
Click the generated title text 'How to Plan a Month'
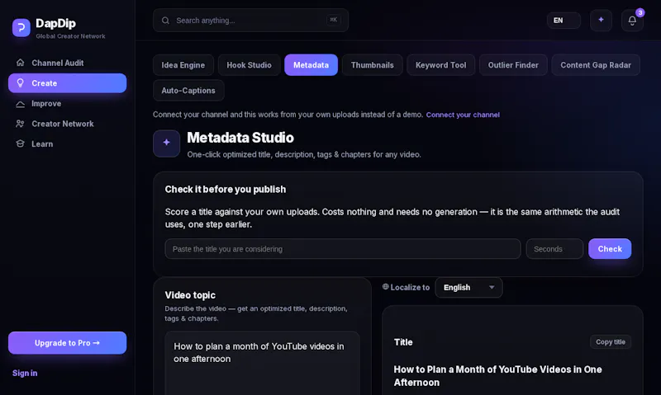[497, 376]
